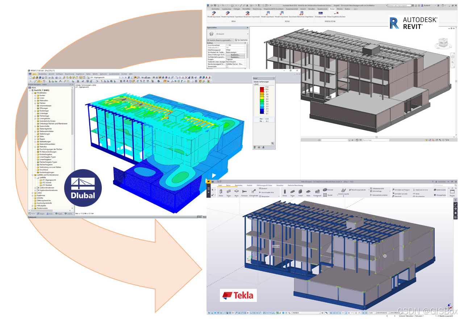Expand Stäbe node in RFEM navigator
Viewport: 459px width, 319px height.
pos(36,136)
